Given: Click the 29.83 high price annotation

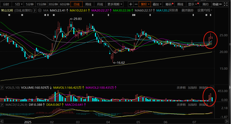Looking at the screenshot, I should point(78,19).
